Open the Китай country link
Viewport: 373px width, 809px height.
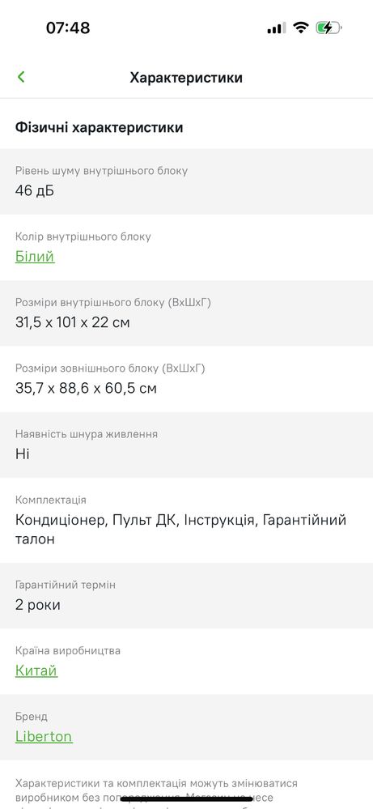click(36, 671)
